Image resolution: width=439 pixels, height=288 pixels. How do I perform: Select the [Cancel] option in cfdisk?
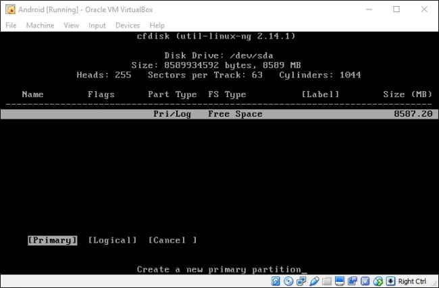[172, 240]
